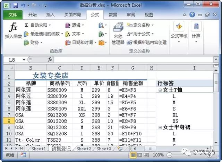
Task: Click the 行标签 pivot header cell
Action: (x=185, y=83)
